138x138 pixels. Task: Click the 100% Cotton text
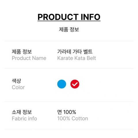point(73,118)
